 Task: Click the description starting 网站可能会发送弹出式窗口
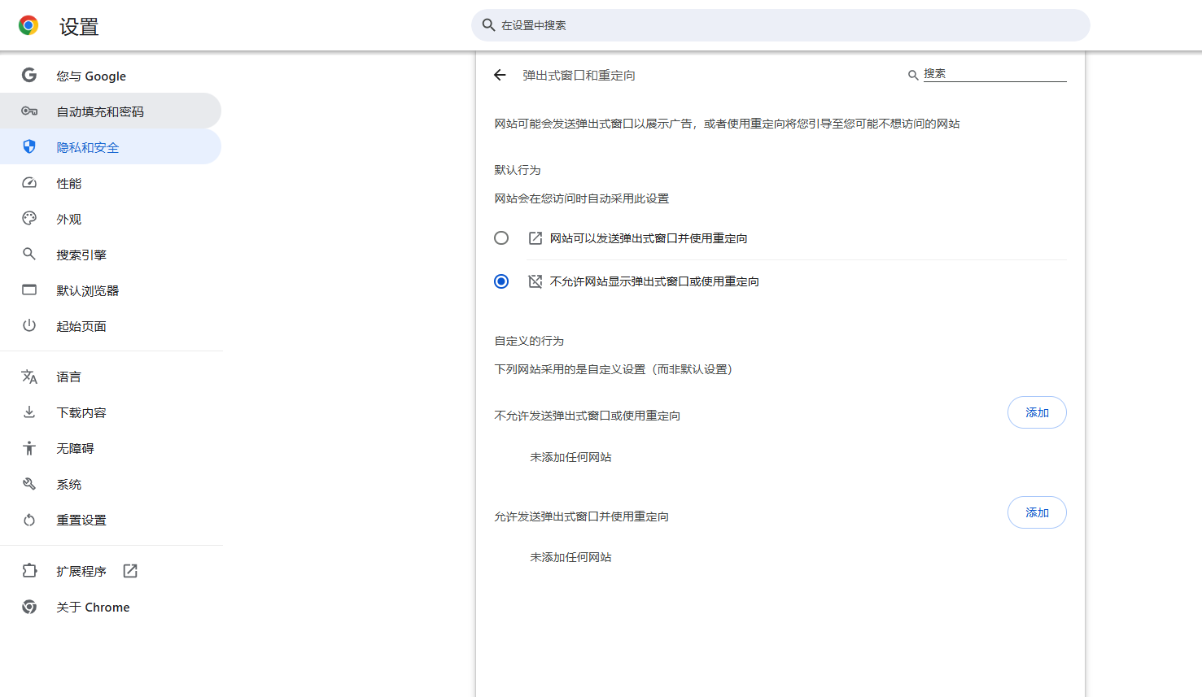click(727, 124)
